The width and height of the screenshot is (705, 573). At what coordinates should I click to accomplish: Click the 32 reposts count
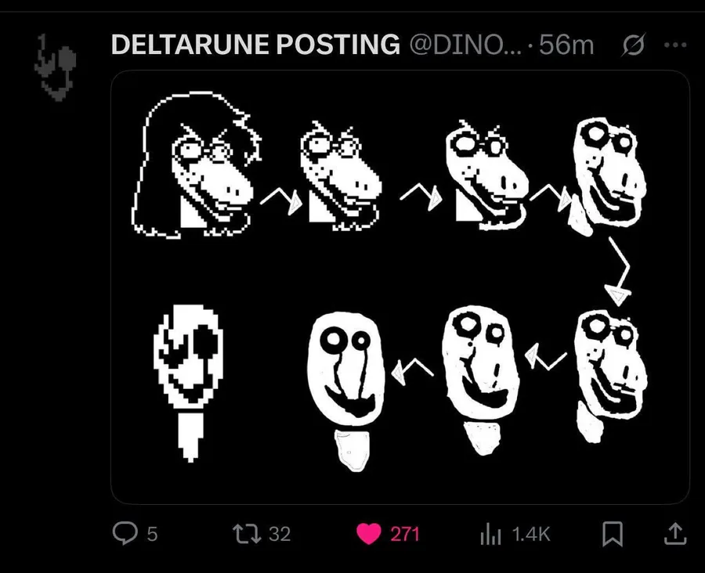[x=280, y=535]
